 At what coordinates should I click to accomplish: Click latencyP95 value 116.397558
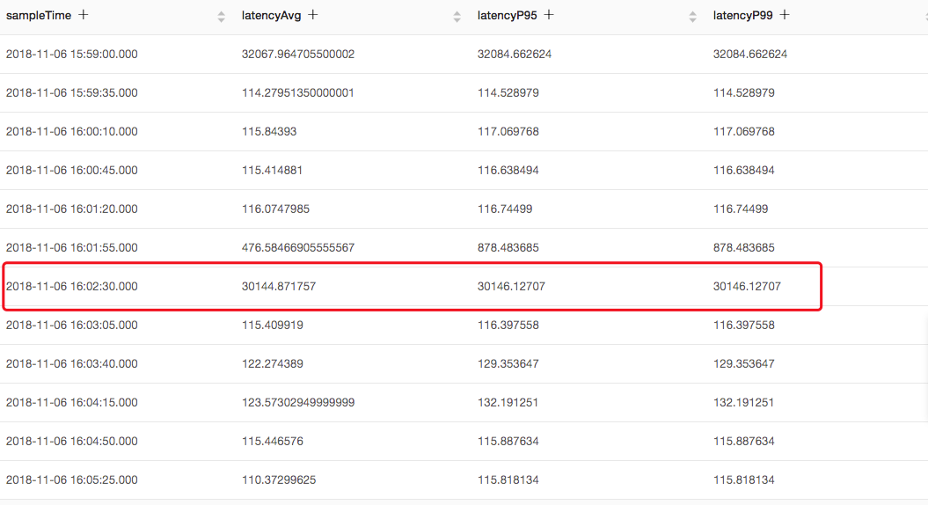click(508, 325)
